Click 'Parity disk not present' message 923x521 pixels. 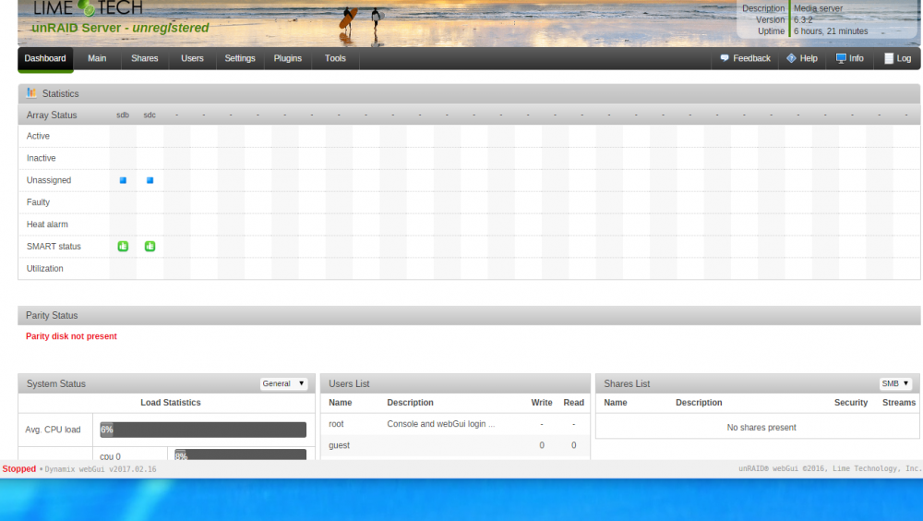pos(71,336)
